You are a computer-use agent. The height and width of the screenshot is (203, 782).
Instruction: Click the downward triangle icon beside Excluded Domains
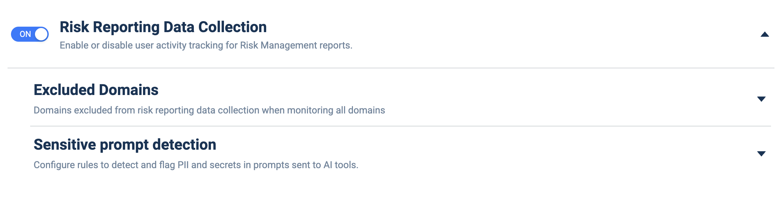pos(761,99)
